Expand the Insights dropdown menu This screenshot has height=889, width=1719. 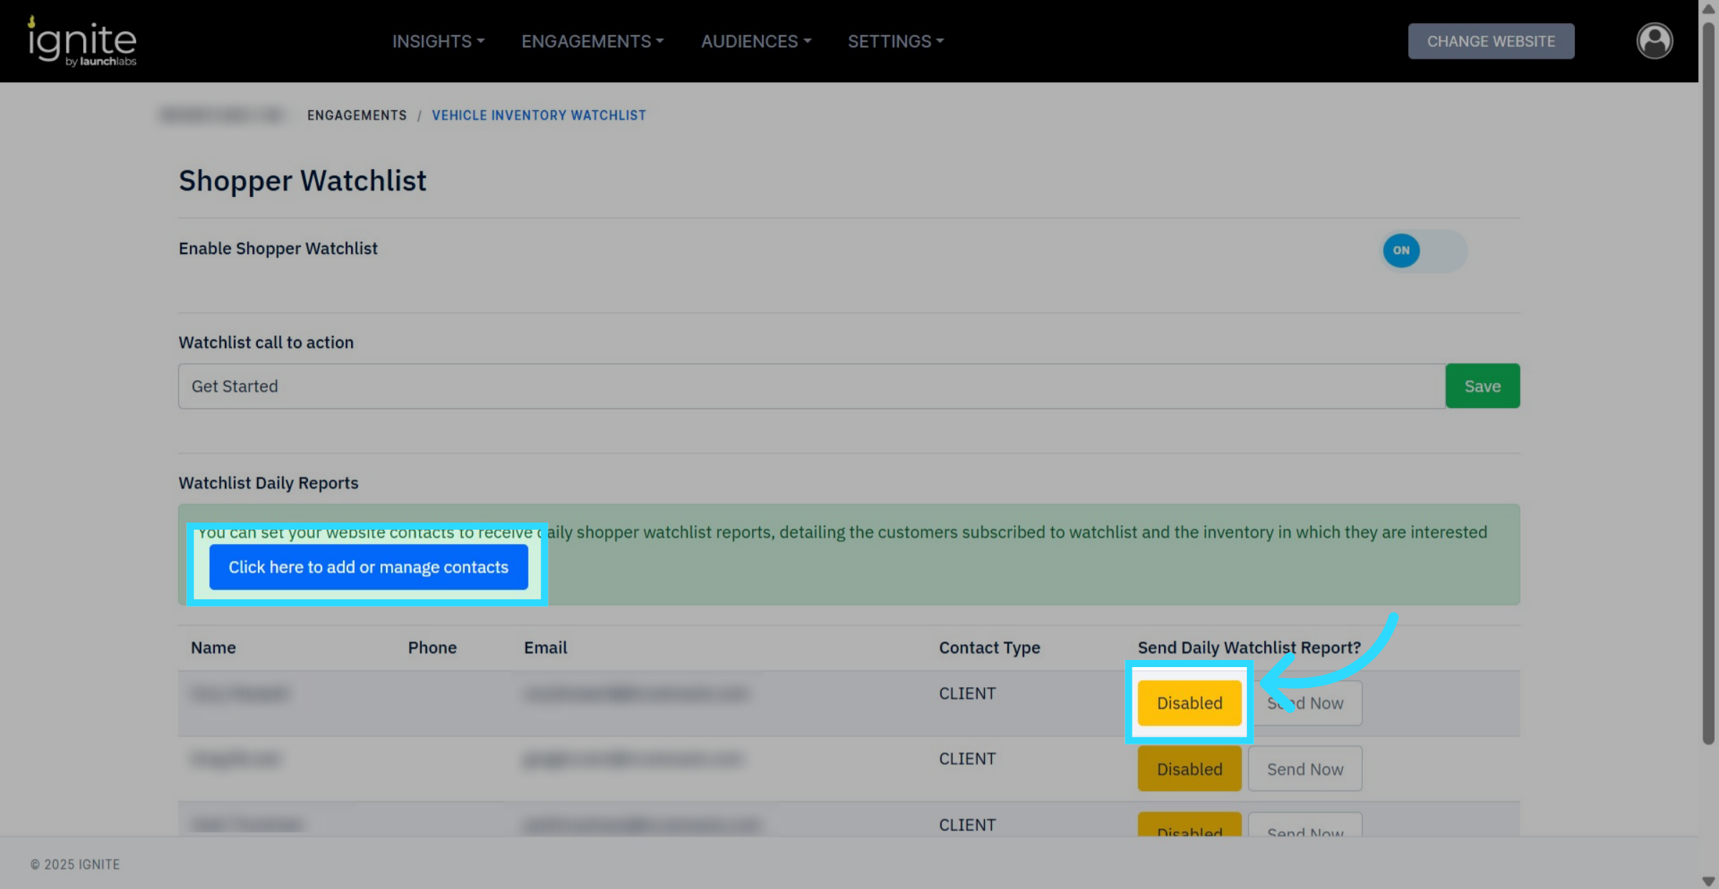point(438,42)
